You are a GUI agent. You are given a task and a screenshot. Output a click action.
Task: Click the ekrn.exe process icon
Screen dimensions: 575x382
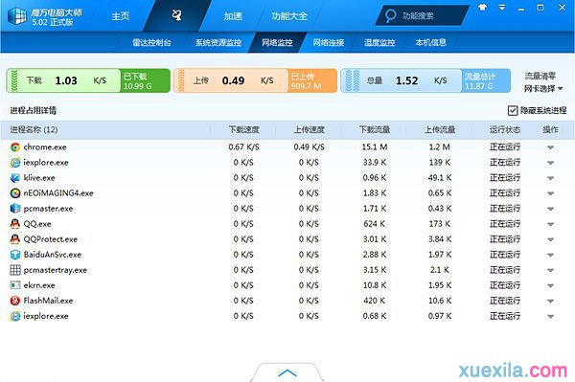(15, 285)
